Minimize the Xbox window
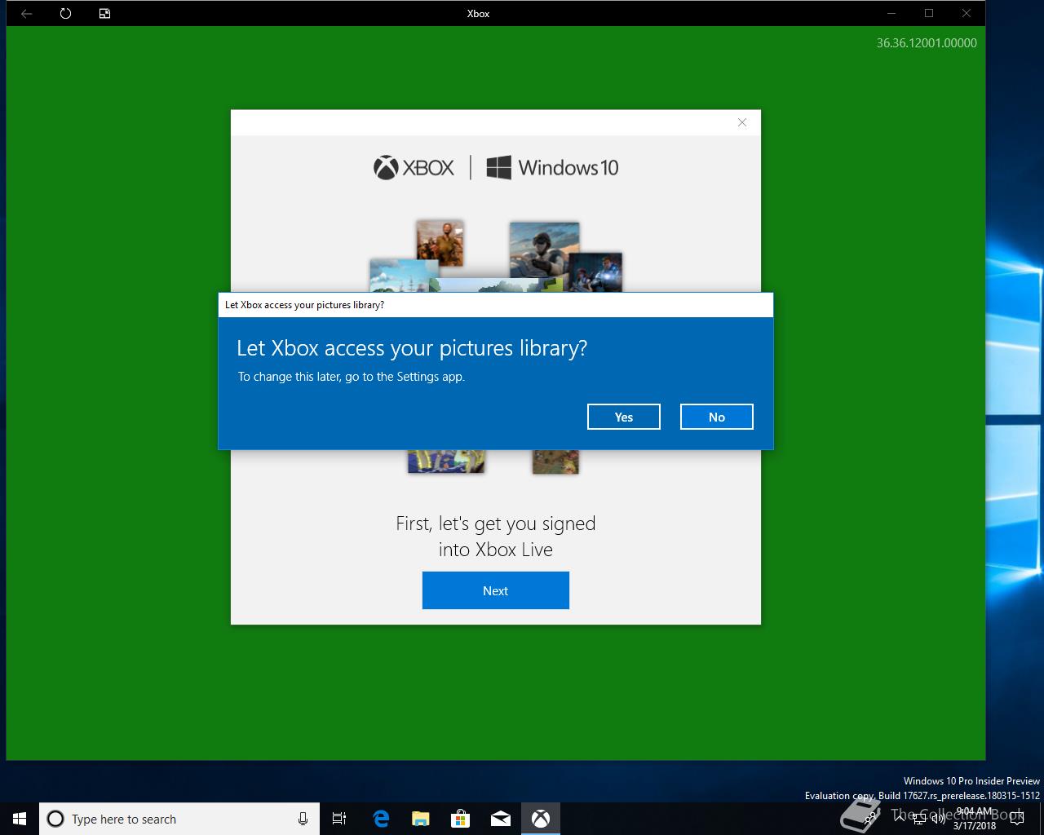Image resolution: width=1044 pixels, height=835 pixels. coord(891,13)
